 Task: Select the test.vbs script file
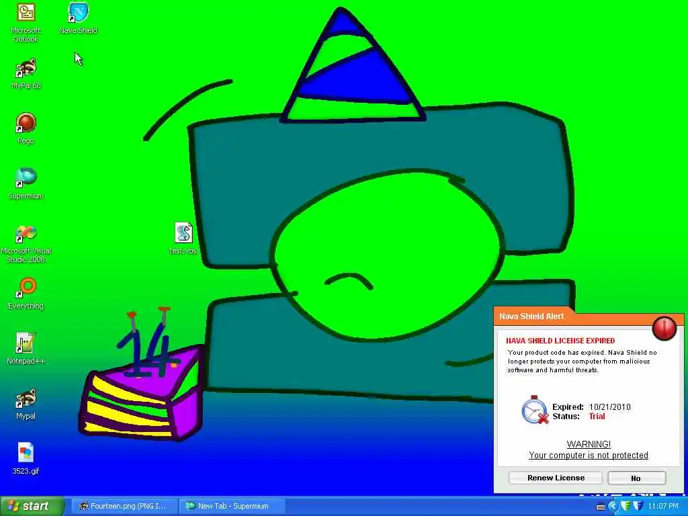click(x=183, y=239)
